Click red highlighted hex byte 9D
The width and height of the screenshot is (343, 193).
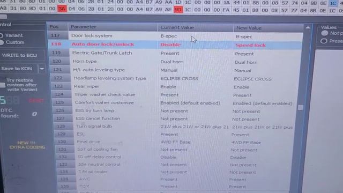(x=178, y=10)
